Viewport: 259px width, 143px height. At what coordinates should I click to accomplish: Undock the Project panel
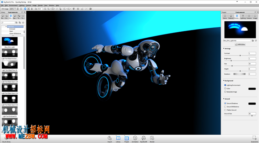255,12
